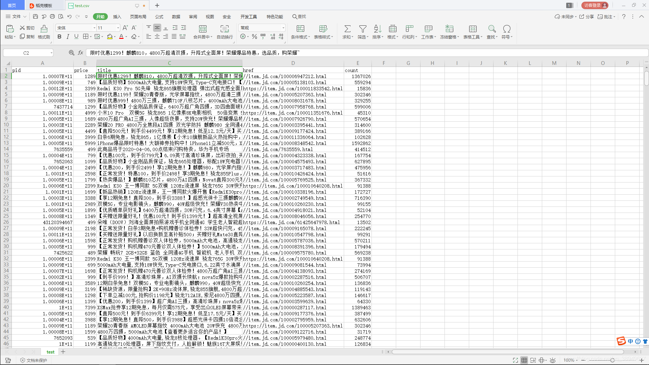Viewport: 649px width, 365px height.
Task: Toggle align text left button
Action: point(149,36)
